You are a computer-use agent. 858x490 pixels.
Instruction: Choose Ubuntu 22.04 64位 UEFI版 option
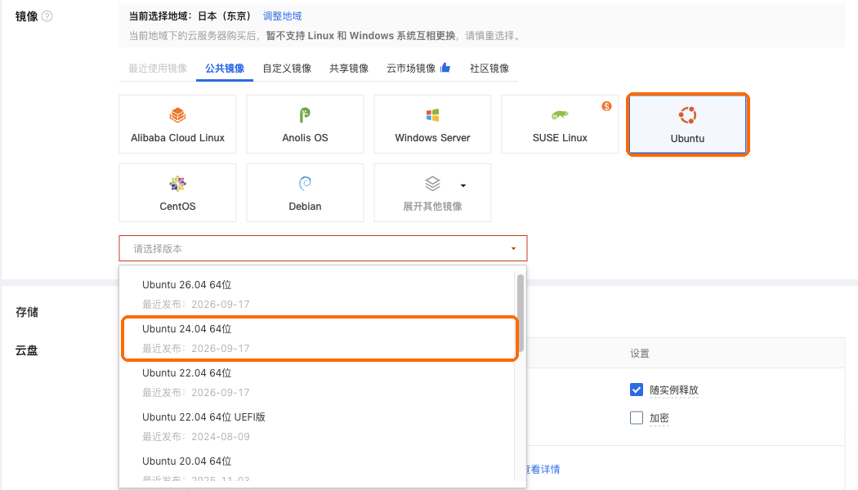[x=317, y=426]
